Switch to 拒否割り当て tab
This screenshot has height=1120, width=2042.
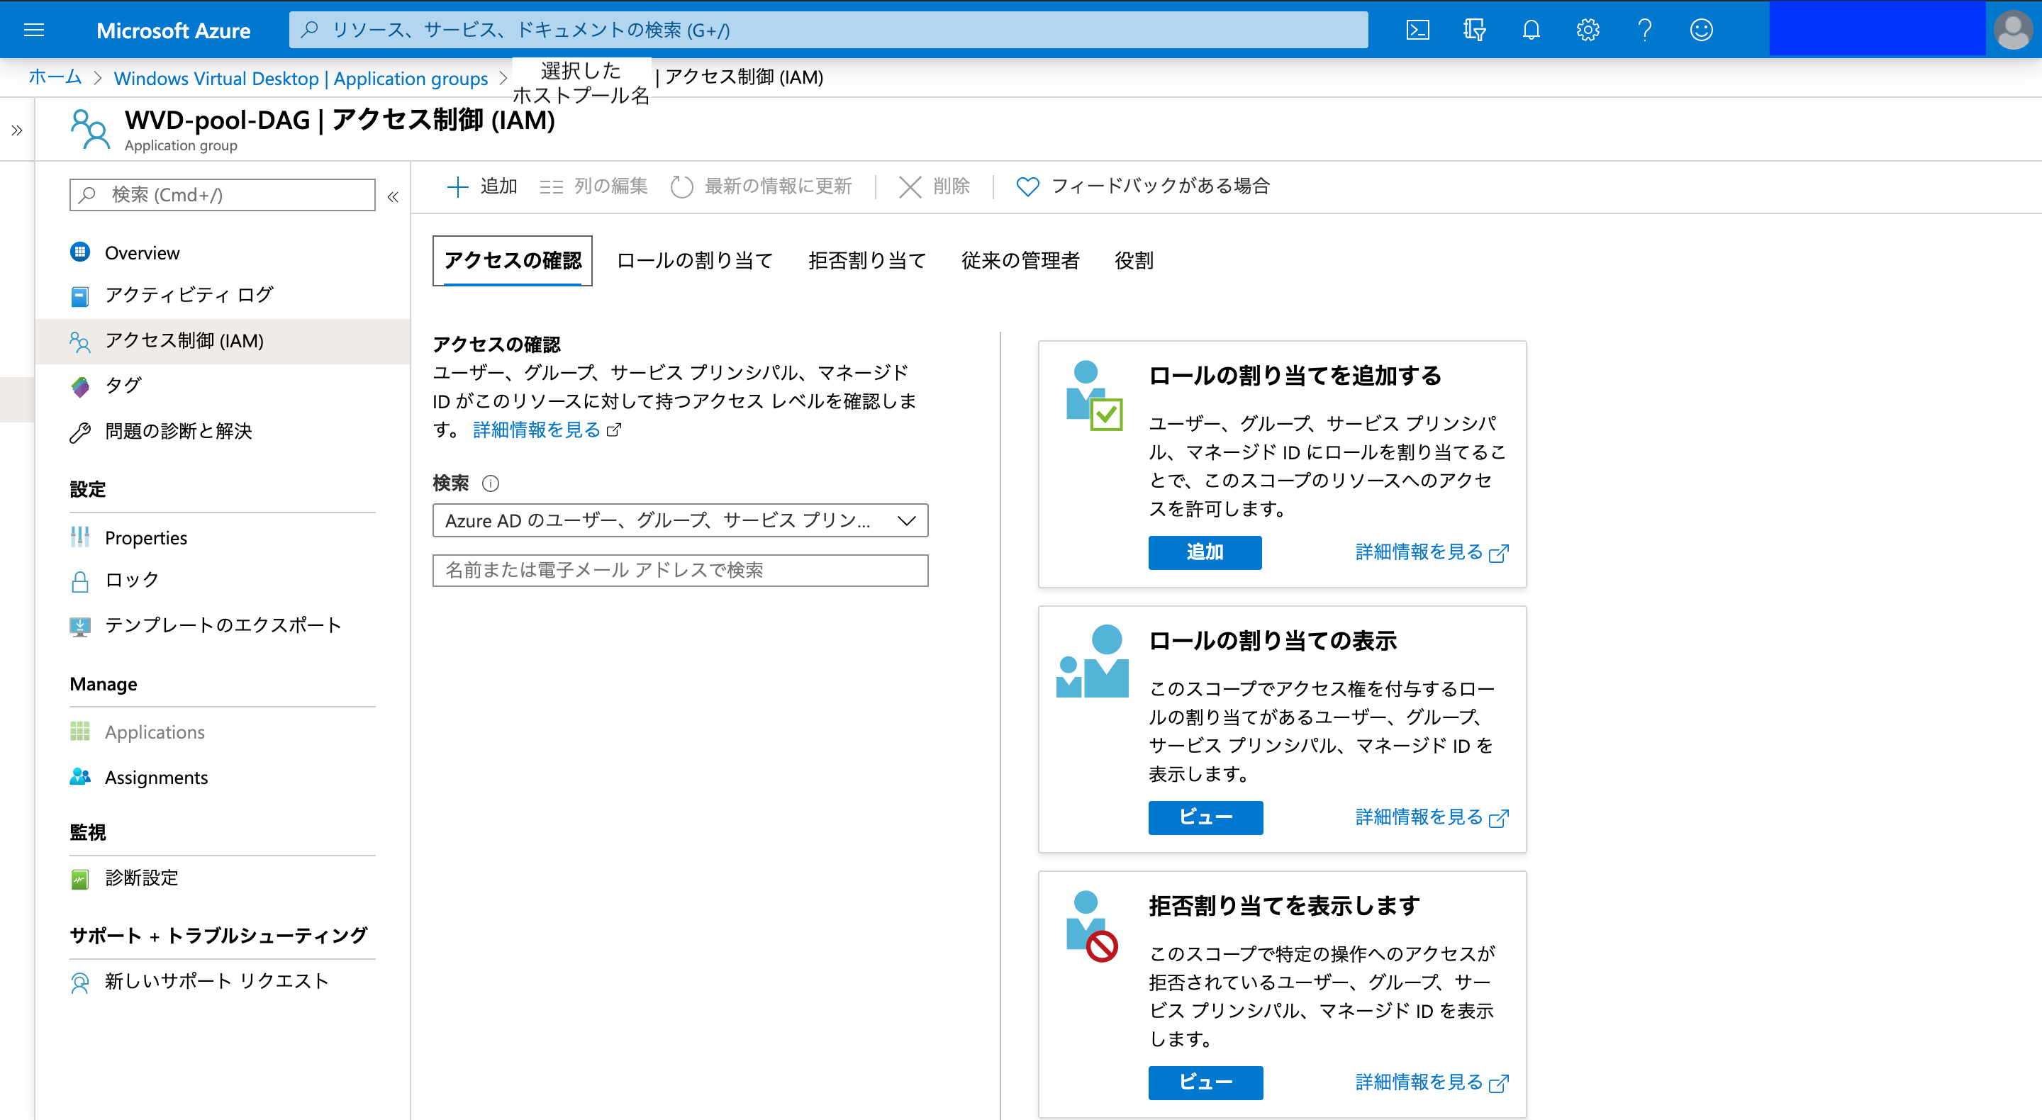pos(866,261)
